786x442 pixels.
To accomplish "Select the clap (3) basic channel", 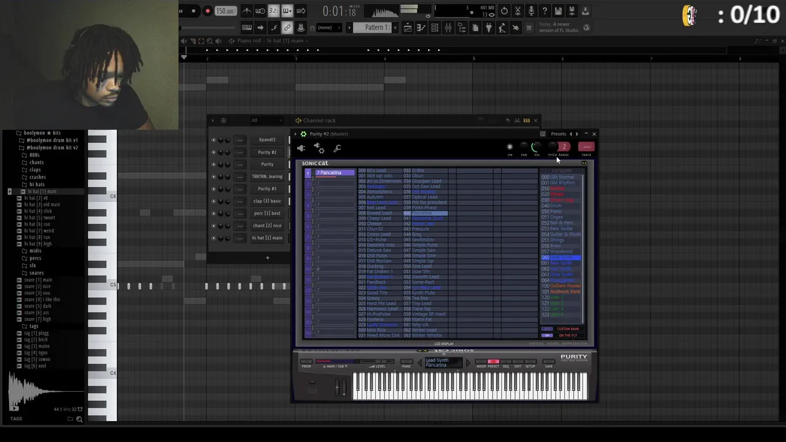I will click(267, 201).
